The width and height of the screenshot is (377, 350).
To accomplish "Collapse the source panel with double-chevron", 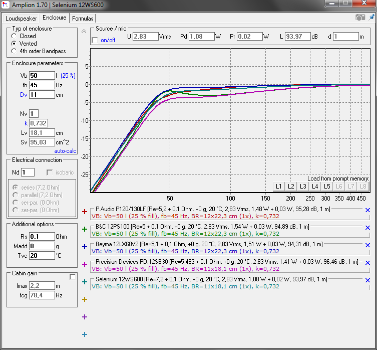I will click(x=84, y=31).
